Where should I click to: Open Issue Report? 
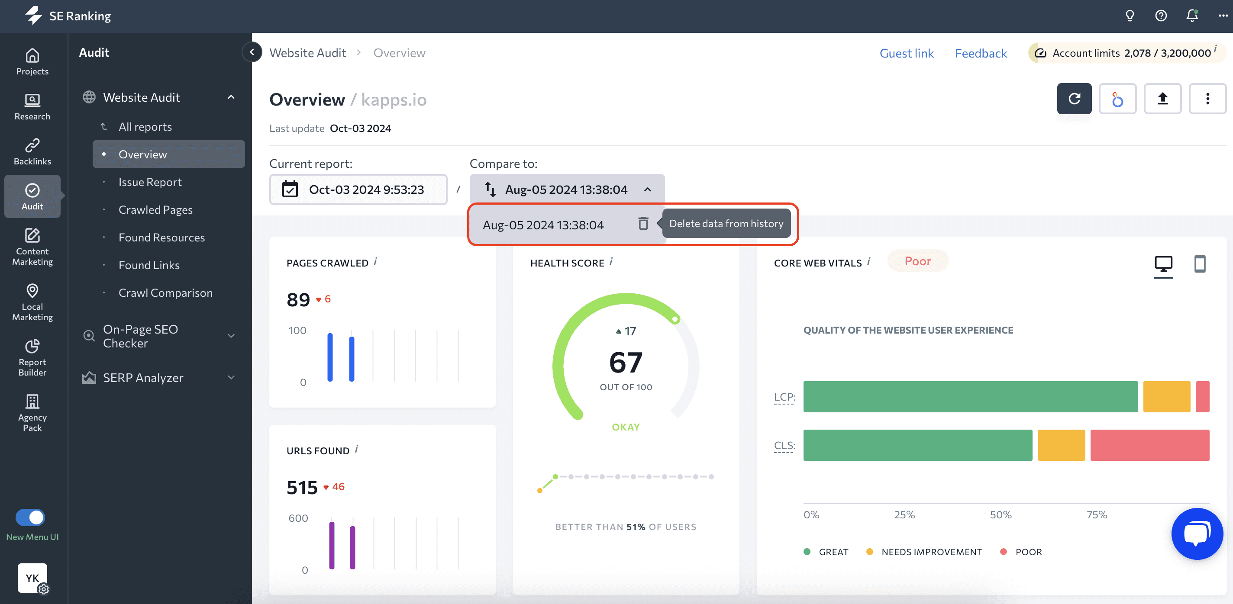[150, 182]
